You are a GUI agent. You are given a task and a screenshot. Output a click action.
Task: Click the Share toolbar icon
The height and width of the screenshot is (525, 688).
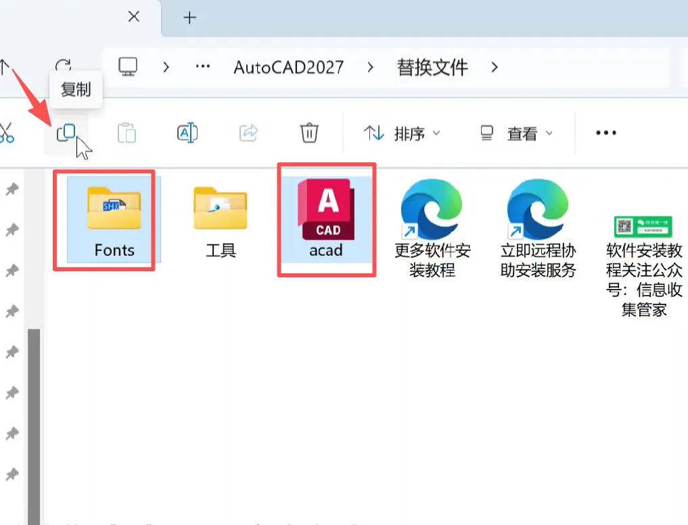pos(248,133)
